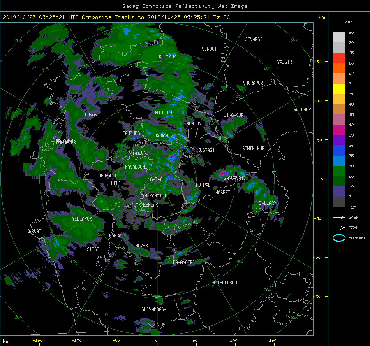This screenshot has width=370, height=346.
Task: Click the 'DHARWAD' city label
Action: (107, 176)
